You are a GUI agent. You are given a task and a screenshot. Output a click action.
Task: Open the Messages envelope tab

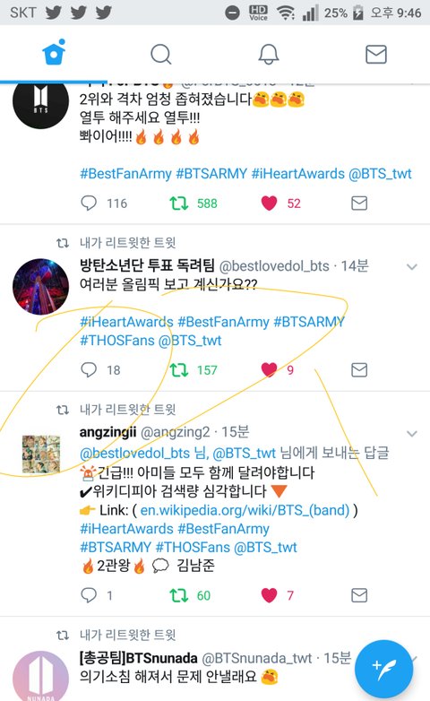coord(376,54)
